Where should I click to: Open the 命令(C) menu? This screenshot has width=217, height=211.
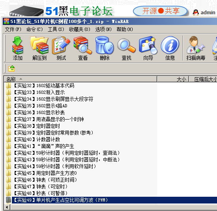coord(34,29)
